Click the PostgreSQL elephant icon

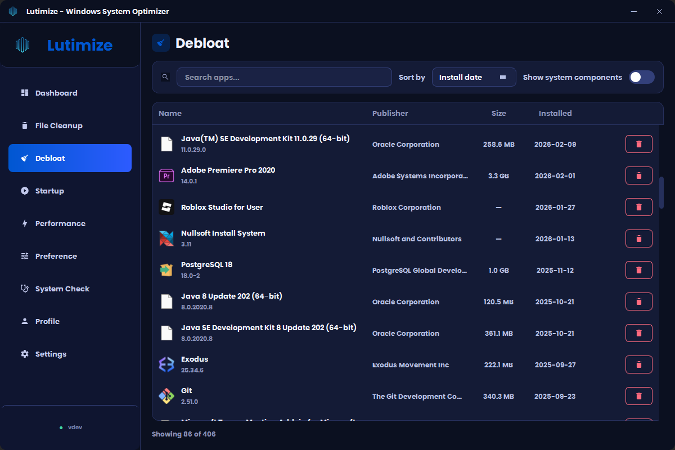(166, 270)
